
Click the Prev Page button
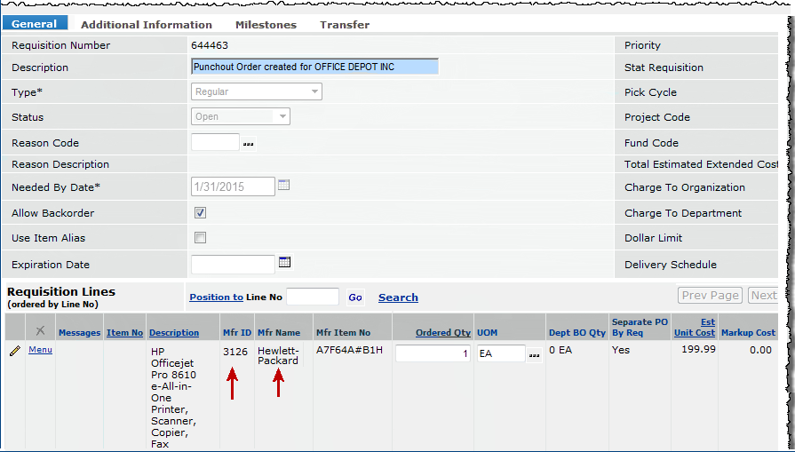pyautogui.click(x=710, y=296)
